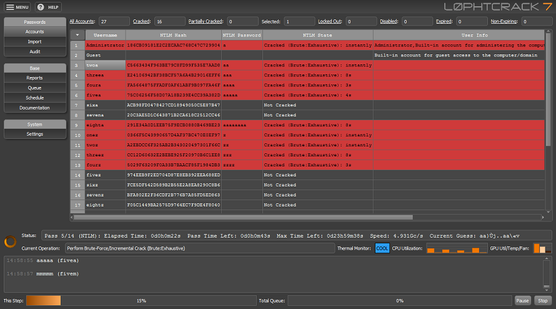Sort by the User Info column header
The width and height of the screenshot is (556, 309).
tap(459, 35)
